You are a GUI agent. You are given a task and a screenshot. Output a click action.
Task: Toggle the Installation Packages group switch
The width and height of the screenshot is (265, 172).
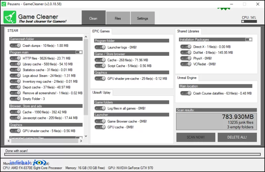249,40
